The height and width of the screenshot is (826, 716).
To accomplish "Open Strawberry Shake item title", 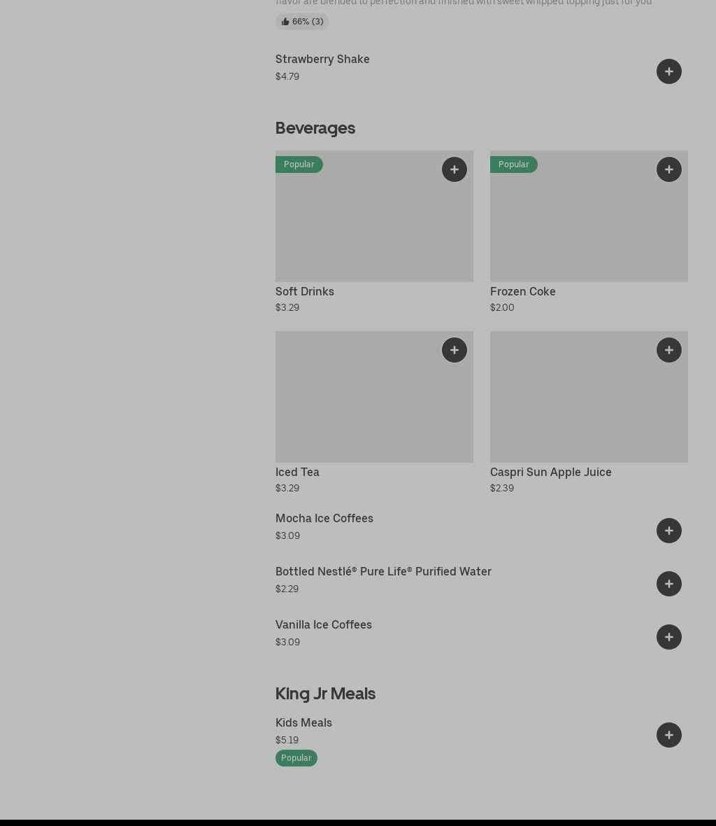I will click(322, 59).
